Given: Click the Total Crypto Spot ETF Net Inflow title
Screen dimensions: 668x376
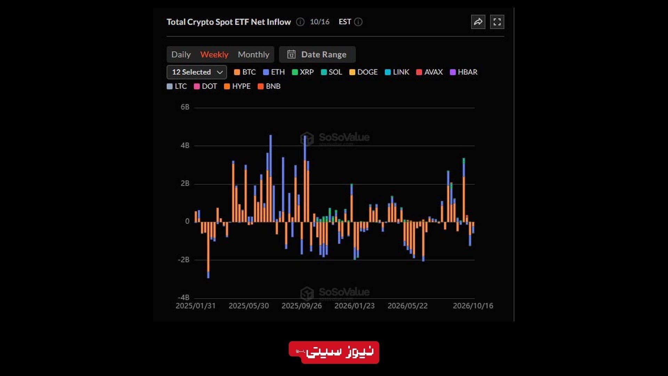Looking at the screenshot, I should coord(229,22).
